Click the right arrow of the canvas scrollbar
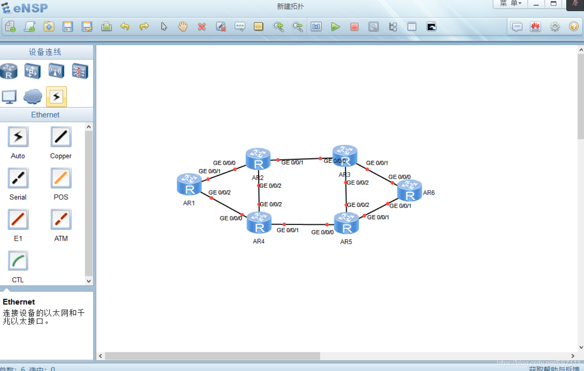Image resolution: width=584 pixels, height=371 pixels. [x=573, y=356]
